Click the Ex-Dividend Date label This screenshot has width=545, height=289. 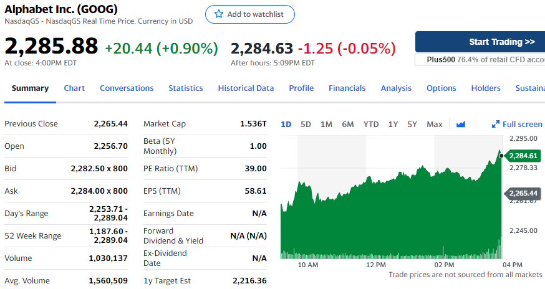(165, 258)
